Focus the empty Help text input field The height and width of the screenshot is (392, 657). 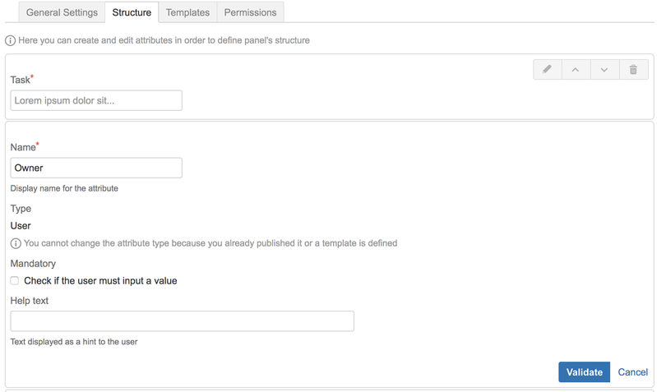[x=182, y=321]
